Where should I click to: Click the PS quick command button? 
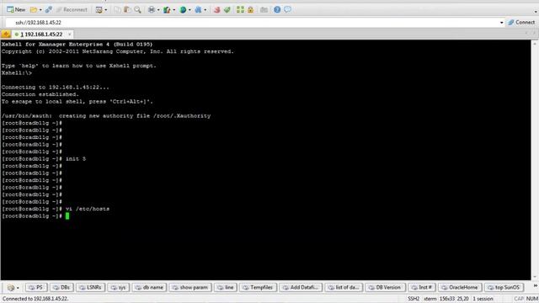coord(35,288)
